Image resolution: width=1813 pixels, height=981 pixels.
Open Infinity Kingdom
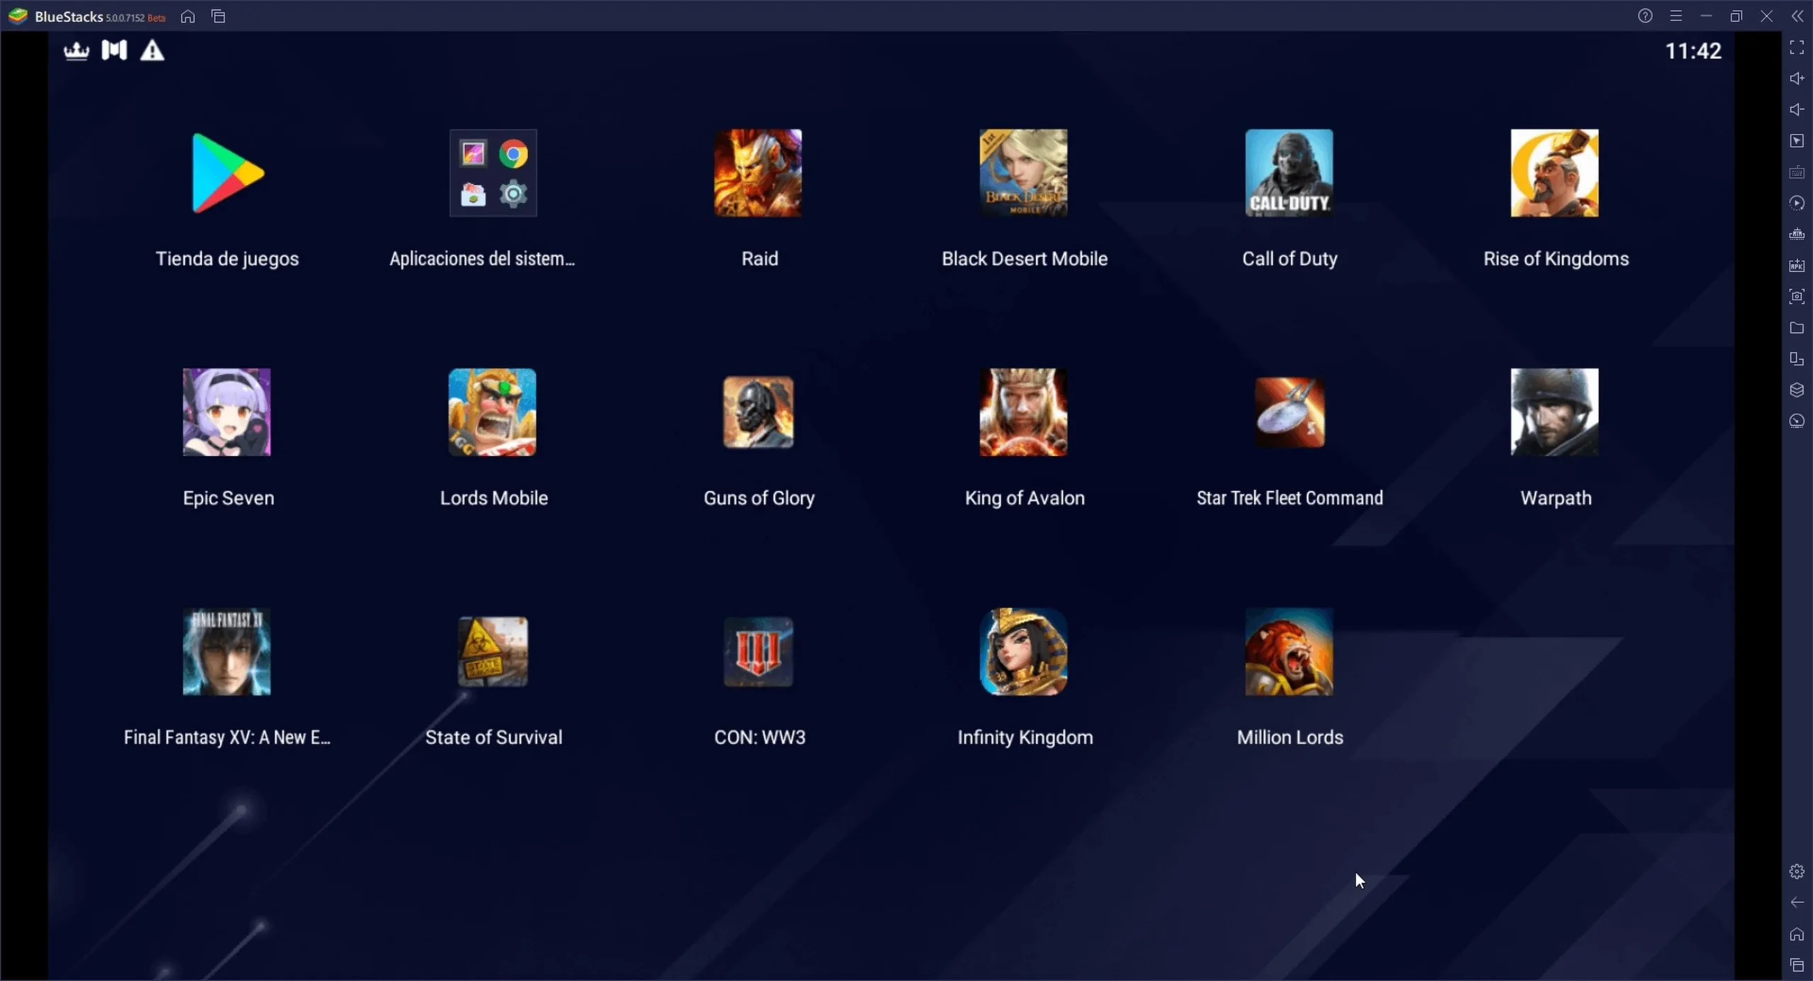point(1023,652)
